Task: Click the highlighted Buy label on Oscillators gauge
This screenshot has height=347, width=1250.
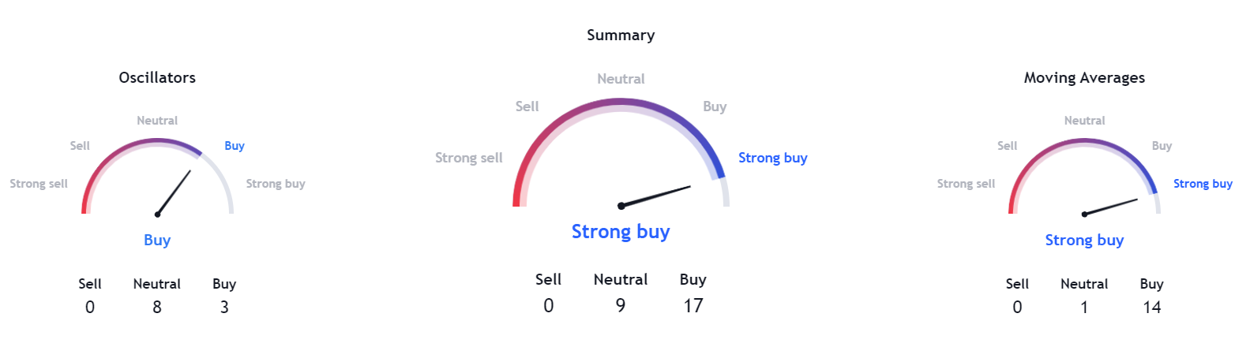Action: pyautogui.click(x=235, y=146)
